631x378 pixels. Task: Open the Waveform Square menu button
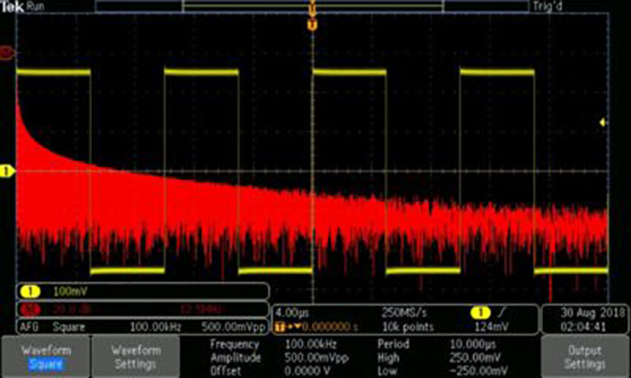click(x=45, y=357)
